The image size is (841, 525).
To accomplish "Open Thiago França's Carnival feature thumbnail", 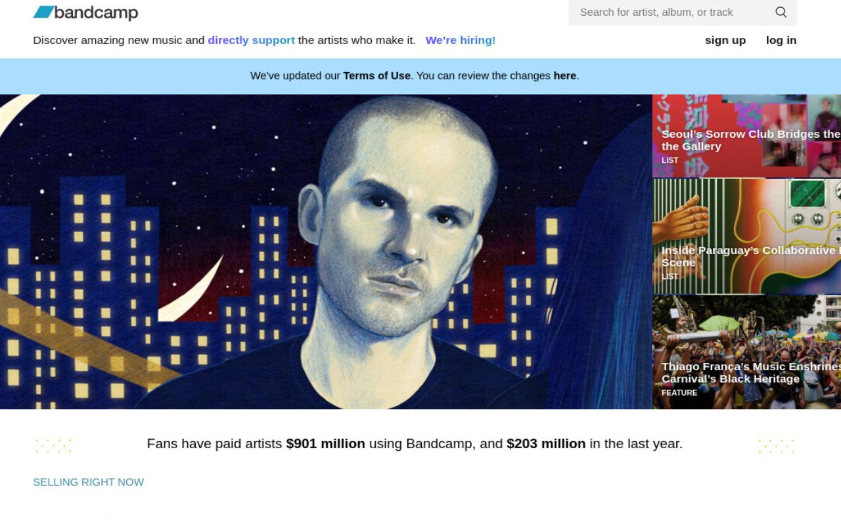I will [x=746, y=352].
